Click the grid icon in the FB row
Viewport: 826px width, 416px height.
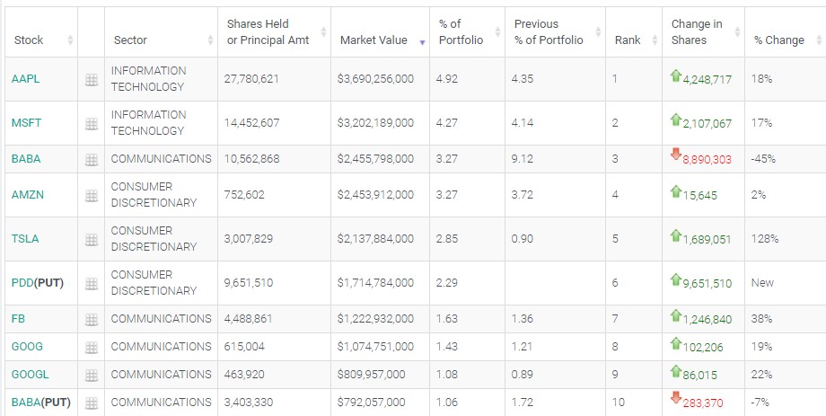[x=91, y=320]
